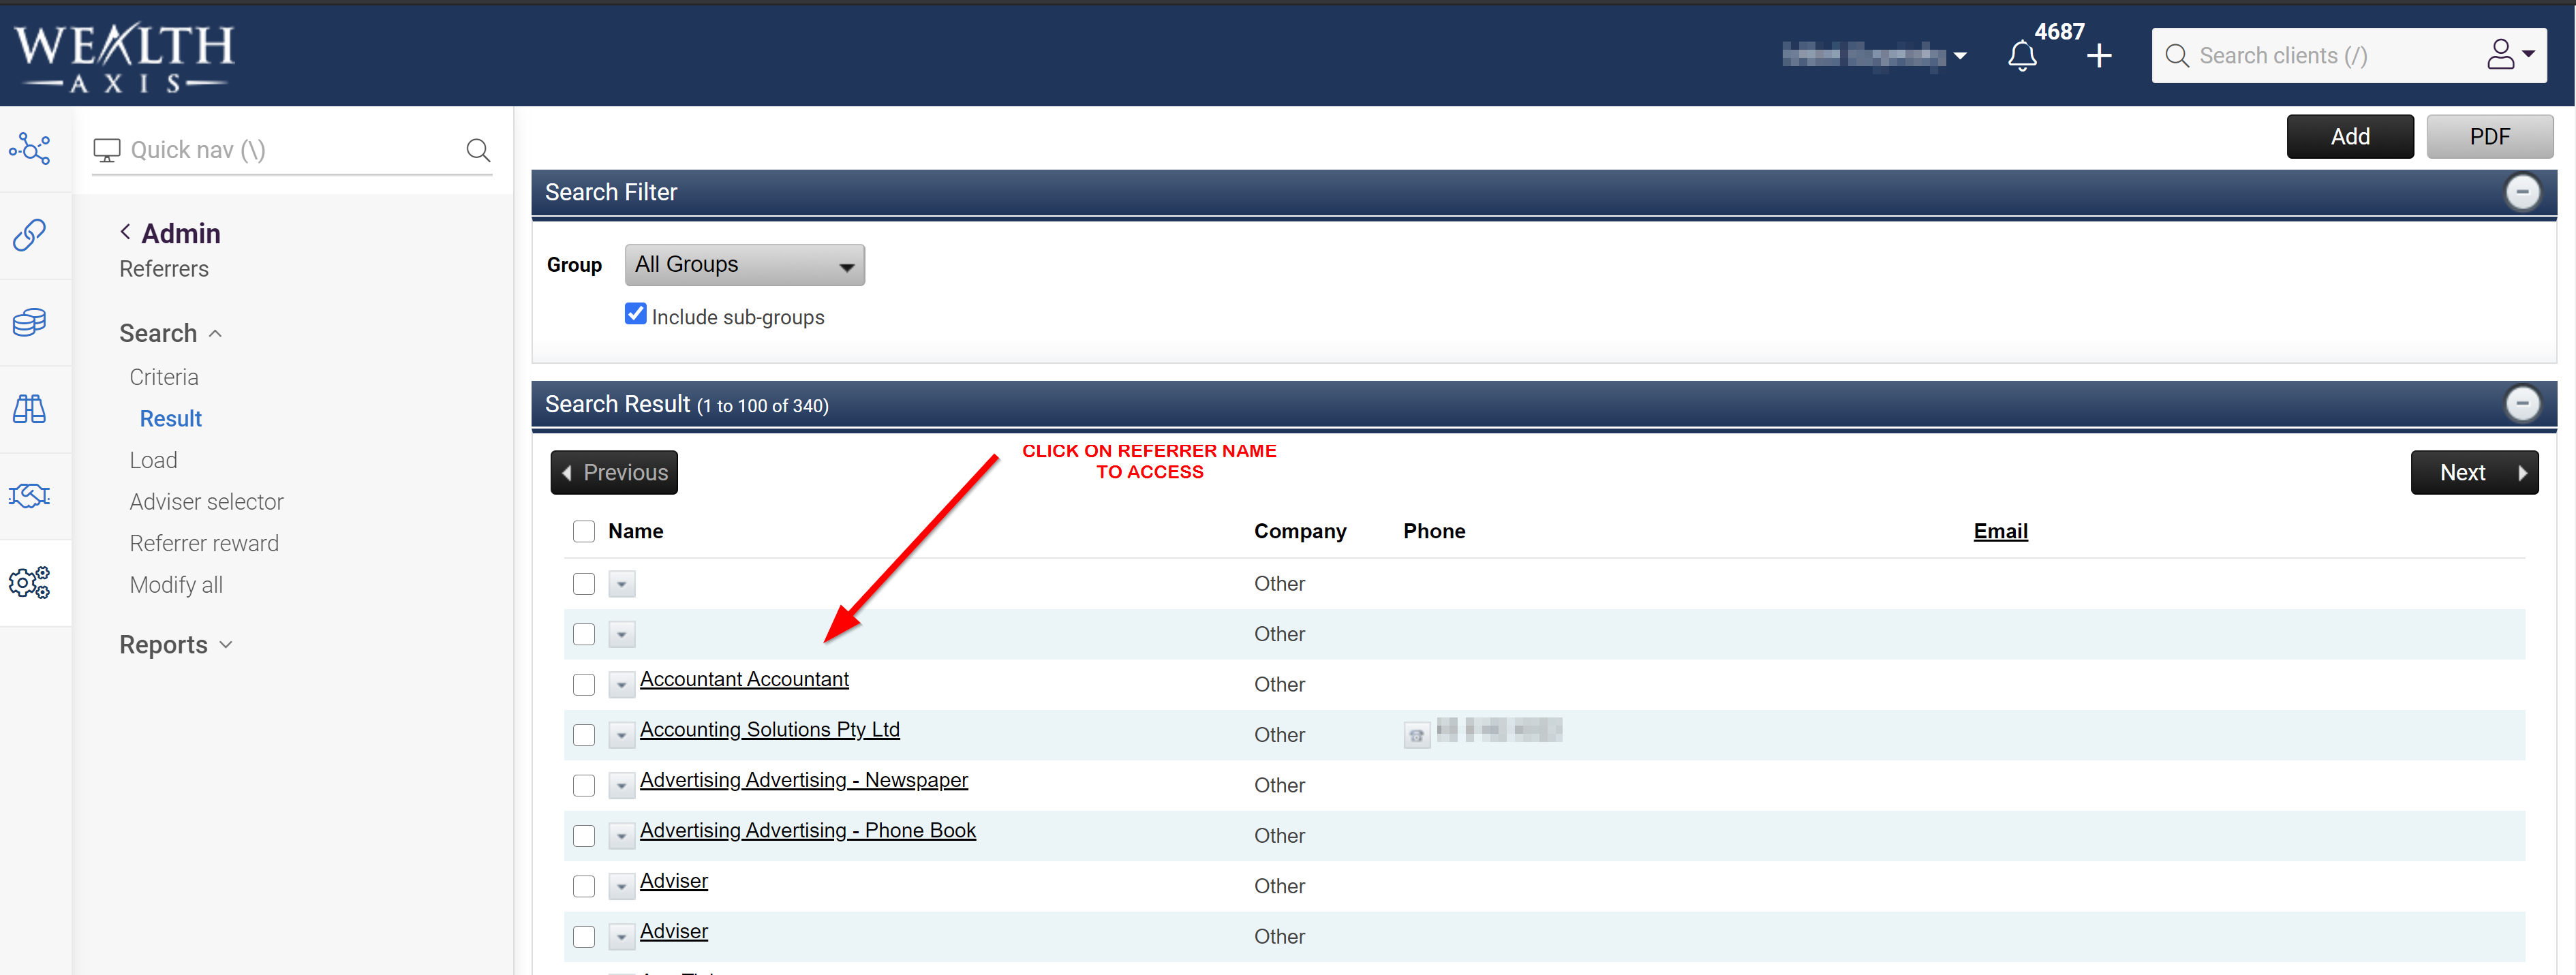Open Advertising Advertising - Newspaper referrer link
Viewport: 2576px width, 975px height.
[x=803, y=780]
